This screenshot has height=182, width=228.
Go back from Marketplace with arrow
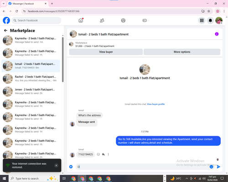[5, 30]
